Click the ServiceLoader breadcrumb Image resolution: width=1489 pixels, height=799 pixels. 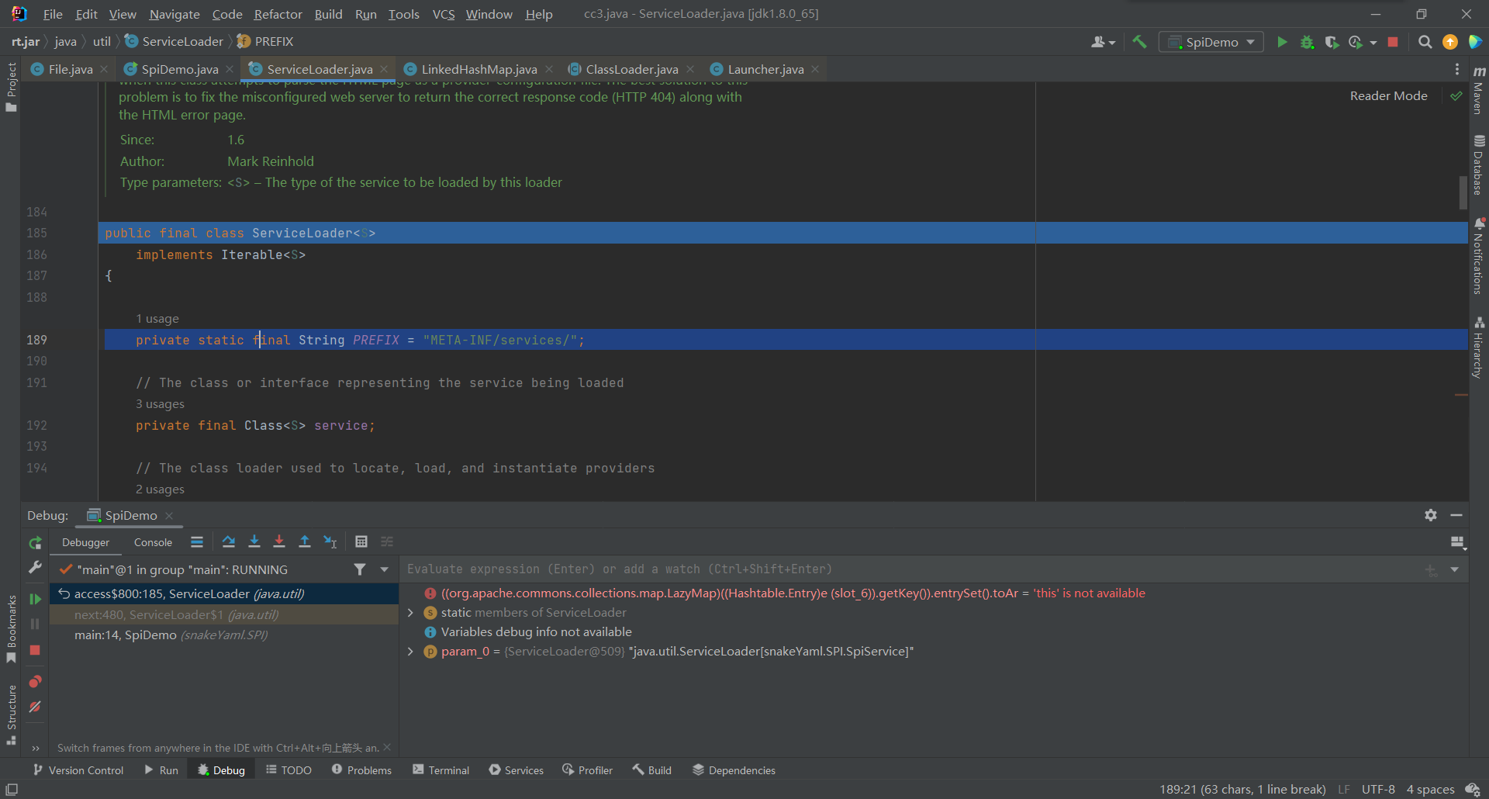174,41
